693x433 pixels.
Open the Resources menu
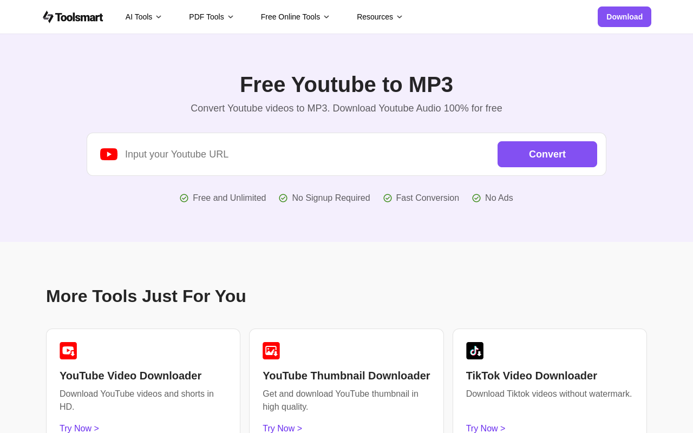click(380, 17)
